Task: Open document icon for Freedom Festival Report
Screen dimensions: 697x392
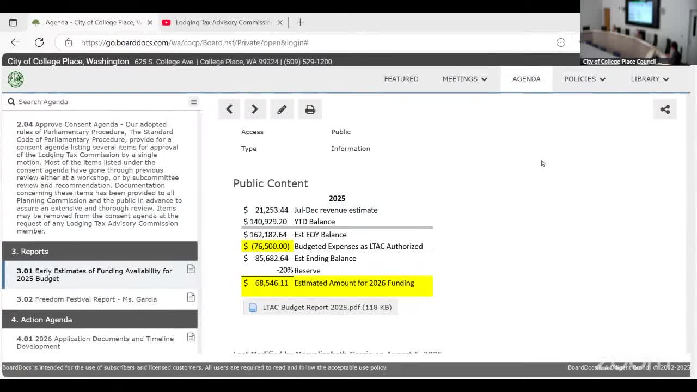Action: [x=191, y=297]
